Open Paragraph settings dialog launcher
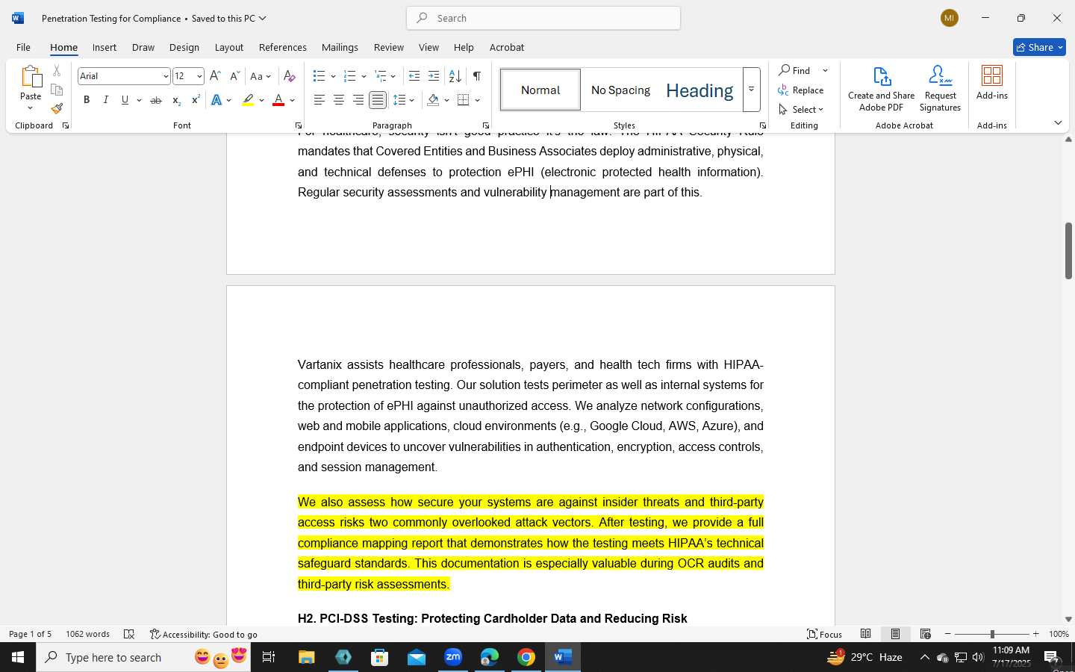This screenshot has width=1075, height=672. coord(486,125)
